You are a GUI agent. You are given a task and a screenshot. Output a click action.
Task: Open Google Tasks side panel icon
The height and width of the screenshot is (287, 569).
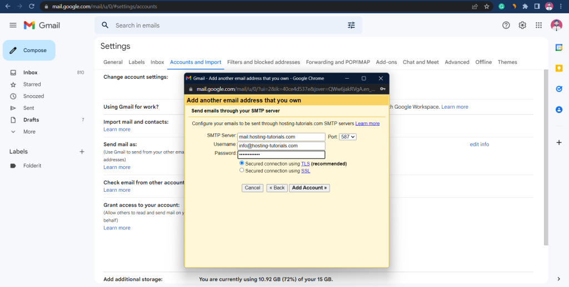click(559, 89)
